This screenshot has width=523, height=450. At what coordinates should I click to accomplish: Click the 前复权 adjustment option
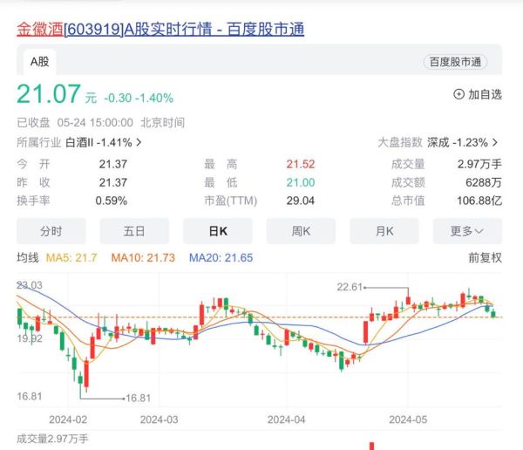[x=485, y=258]
